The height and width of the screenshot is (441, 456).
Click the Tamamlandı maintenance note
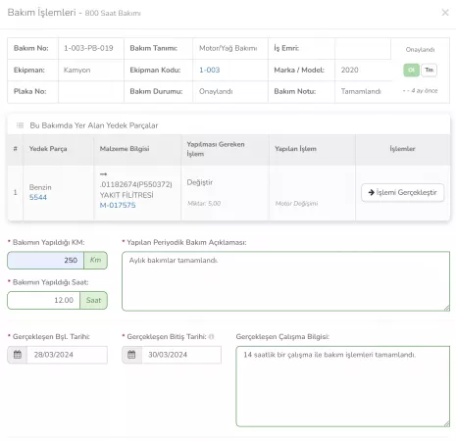click(x=361, y=91)
